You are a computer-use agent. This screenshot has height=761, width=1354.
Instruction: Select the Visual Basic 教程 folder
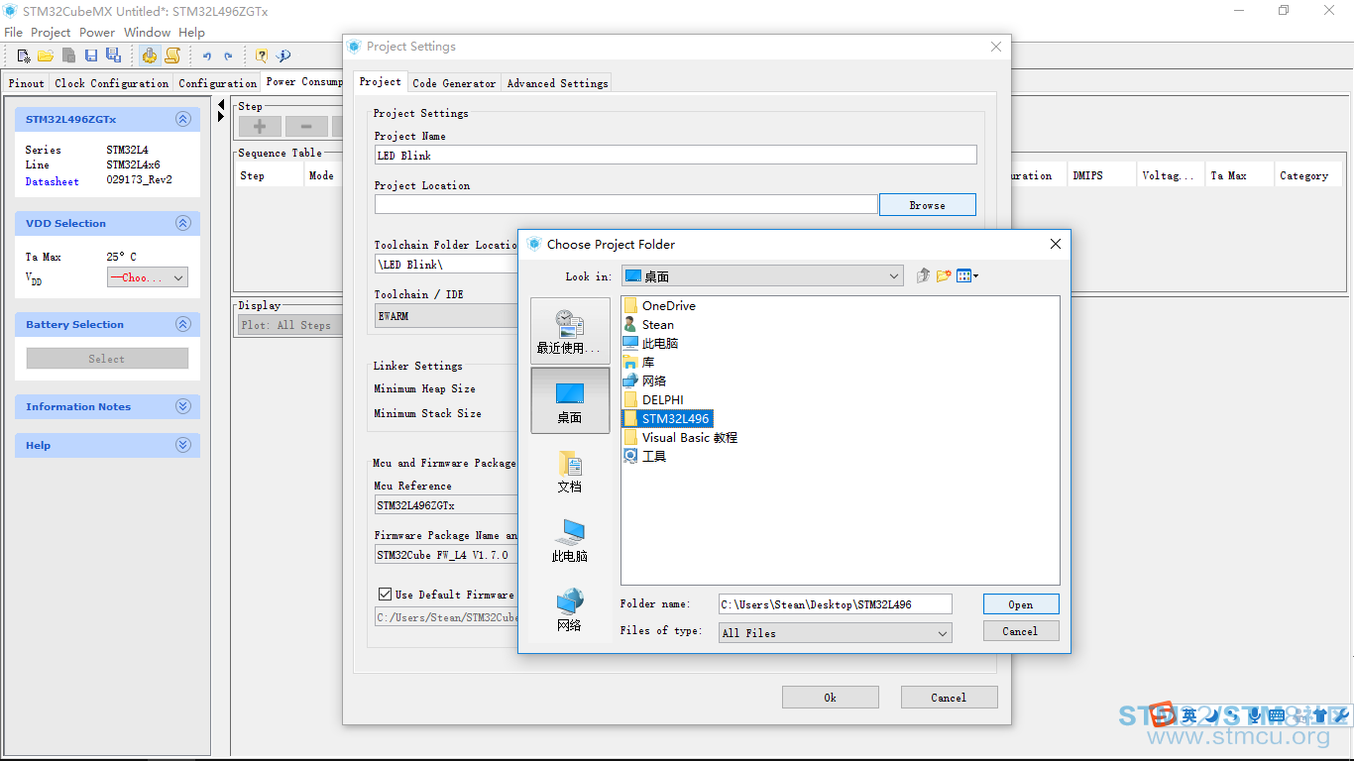(x=680, y=438)
